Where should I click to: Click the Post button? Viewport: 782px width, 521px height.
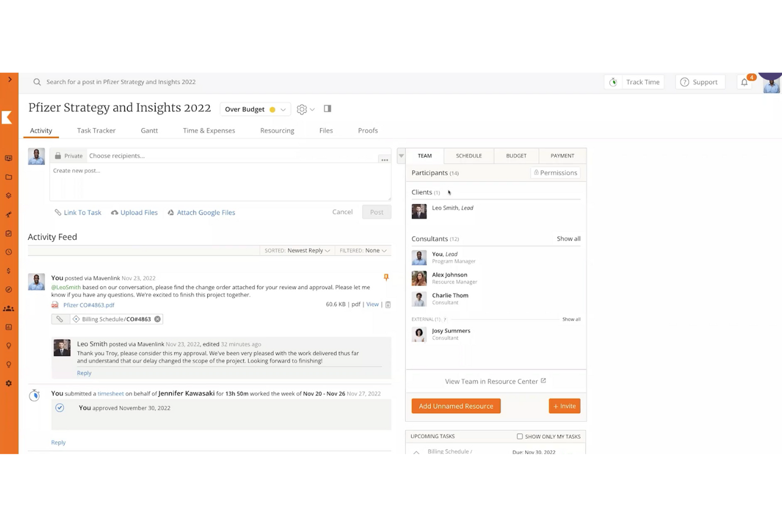(x=377, y=212)
